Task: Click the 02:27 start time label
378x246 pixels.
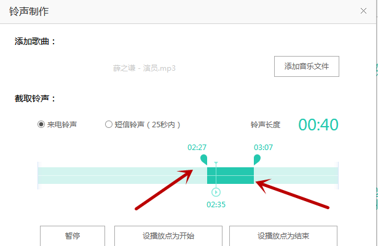Action: 197,148
